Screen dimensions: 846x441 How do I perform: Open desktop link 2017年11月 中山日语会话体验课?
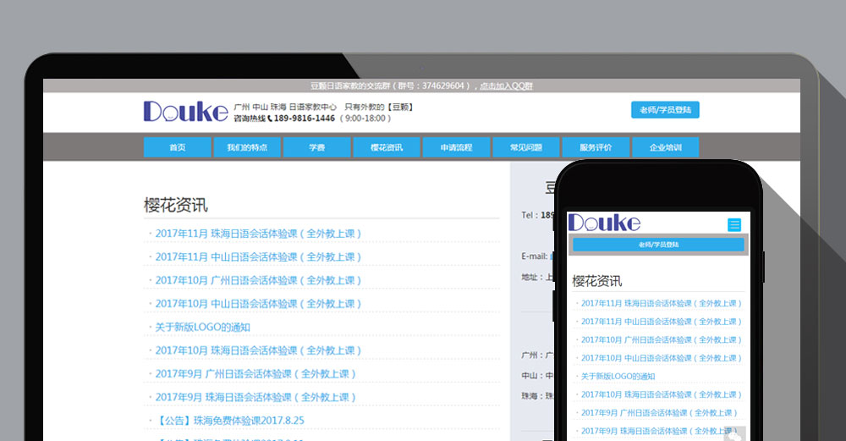pos(258,257)
